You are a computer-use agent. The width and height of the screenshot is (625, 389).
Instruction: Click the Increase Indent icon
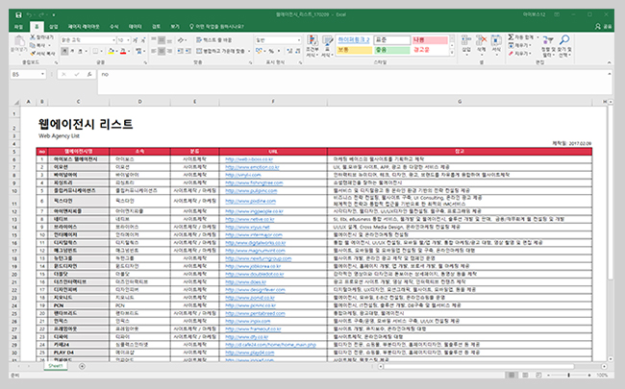click(187, 51)
